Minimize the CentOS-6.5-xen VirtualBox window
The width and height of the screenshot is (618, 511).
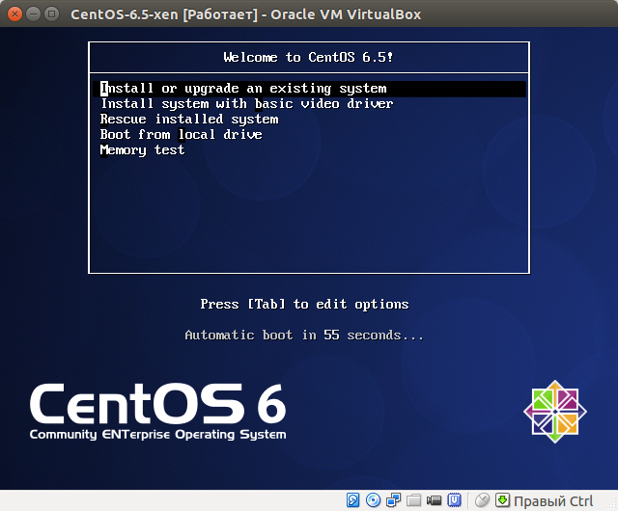(x=33, y=14)
